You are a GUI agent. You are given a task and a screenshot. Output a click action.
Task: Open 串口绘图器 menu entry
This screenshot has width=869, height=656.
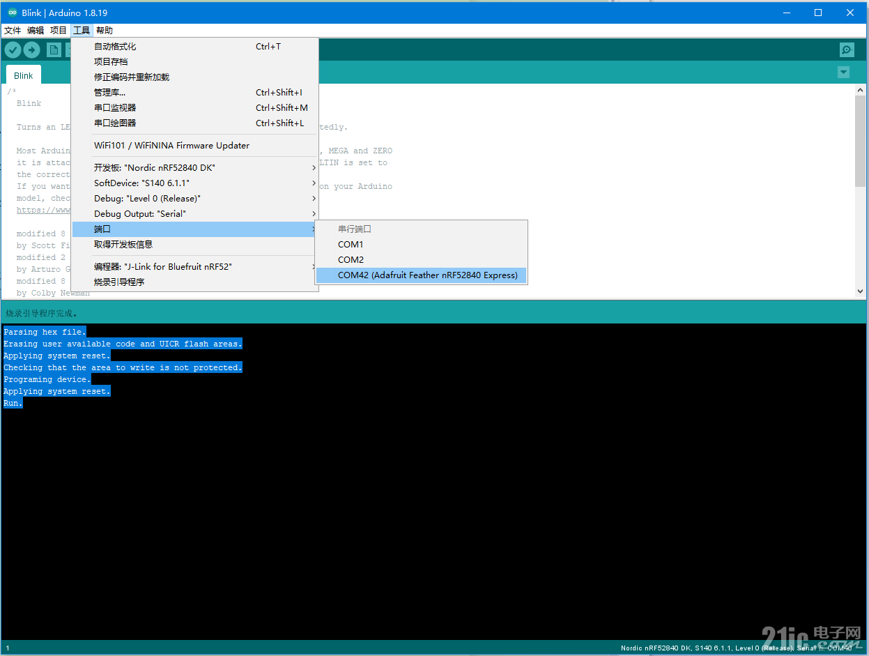pos(195,123)
